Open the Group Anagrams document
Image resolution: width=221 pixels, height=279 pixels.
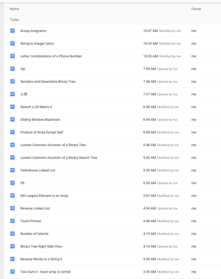tap(33, 31)
